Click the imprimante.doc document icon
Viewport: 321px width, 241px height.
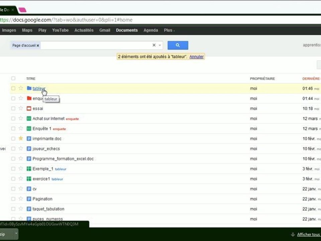coord(29,139)
